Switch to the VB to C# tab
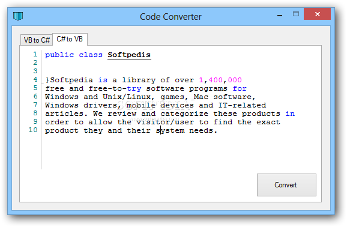The image size is (347, 227). 37,40
